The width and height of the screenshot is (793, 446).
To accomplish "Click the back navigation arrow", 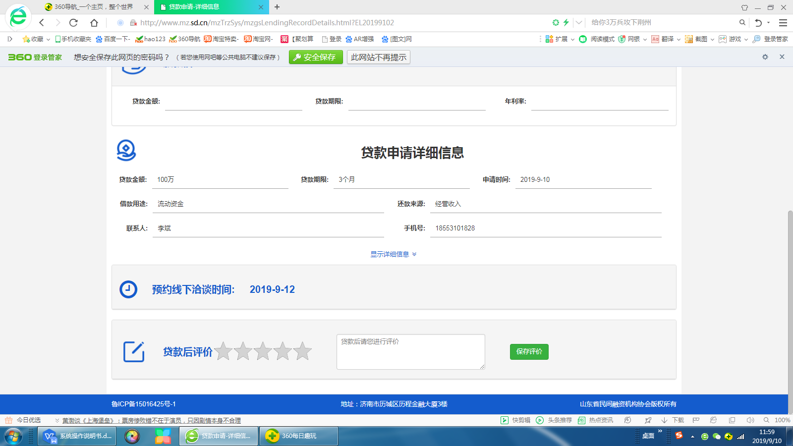I will point(42,22).
